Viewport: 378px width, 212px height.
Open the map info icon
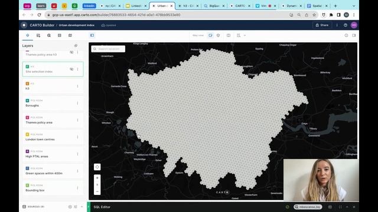tap(346, 35)
